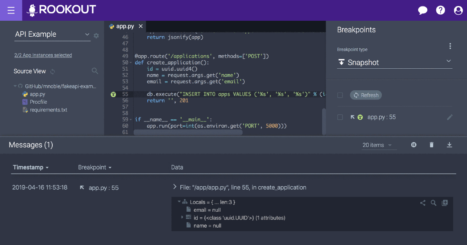467x245 pixels.
Task: Click the settings gear beside API Example
Action: point(96,35)
